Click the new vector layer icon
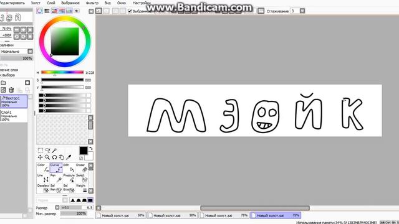 click(x=3, y=90)
